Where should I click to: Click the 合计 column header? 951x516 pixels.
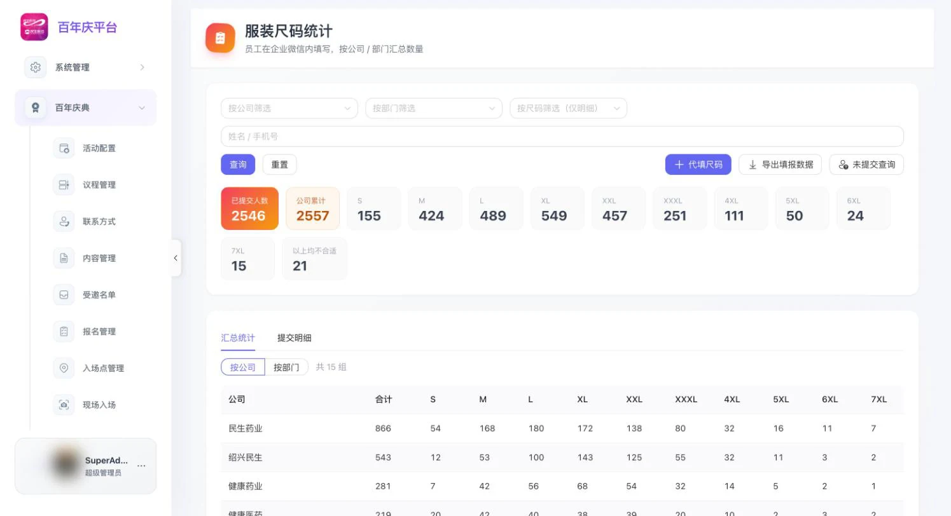coord(384,400)
